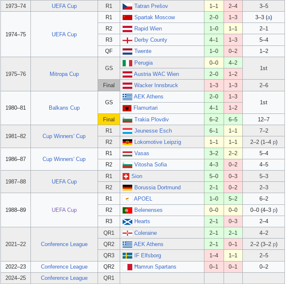This screenshot has width=287, height=284.
Task: Open the 1974–75 UEFA Cup link
Action: coord(64,34)
